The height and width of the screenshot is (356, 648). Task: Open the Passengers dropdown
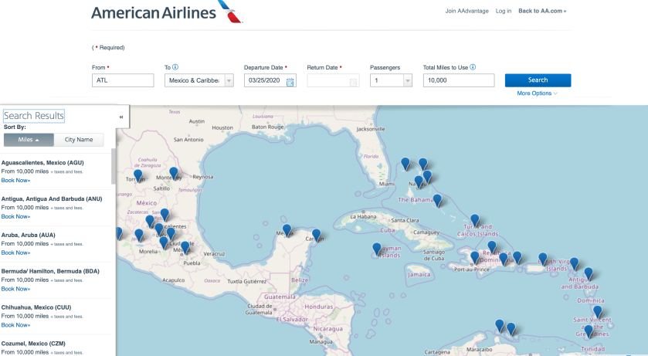[x=391, y=80]
